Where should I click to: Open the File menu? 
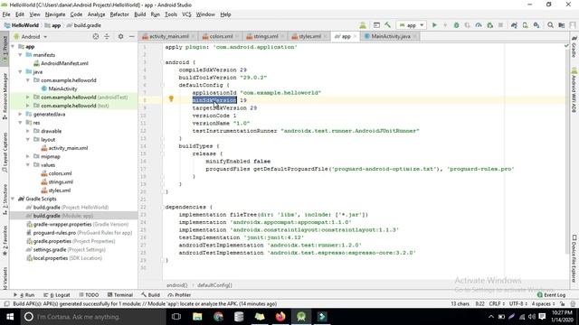(6, 14)
